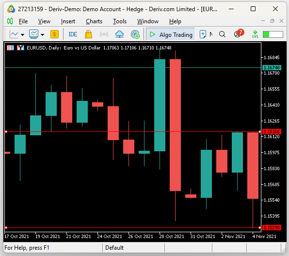Click the dollar sign trading icon
Screen dimensions: 289x256
pyautogui.click(x=55, y=34)
